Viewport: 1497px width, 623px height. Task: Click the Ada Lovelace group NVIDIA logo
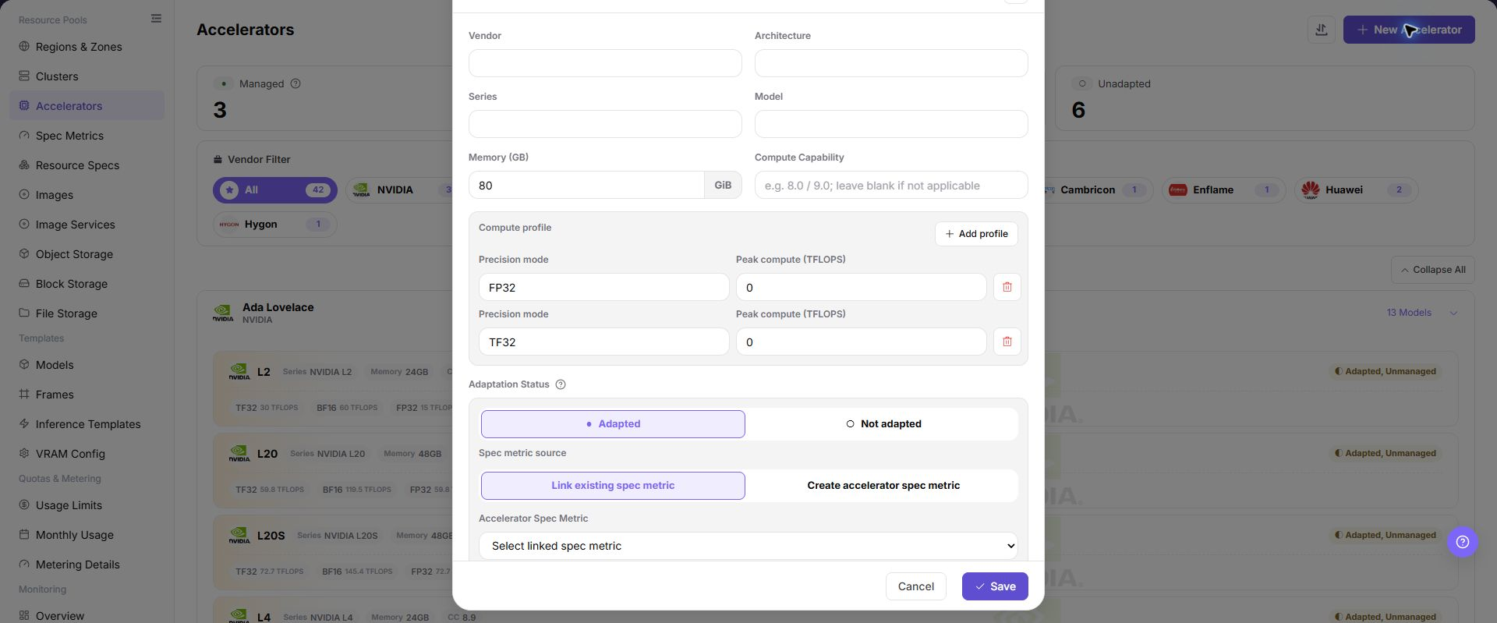pyautogui.click(x=223, y=313)
